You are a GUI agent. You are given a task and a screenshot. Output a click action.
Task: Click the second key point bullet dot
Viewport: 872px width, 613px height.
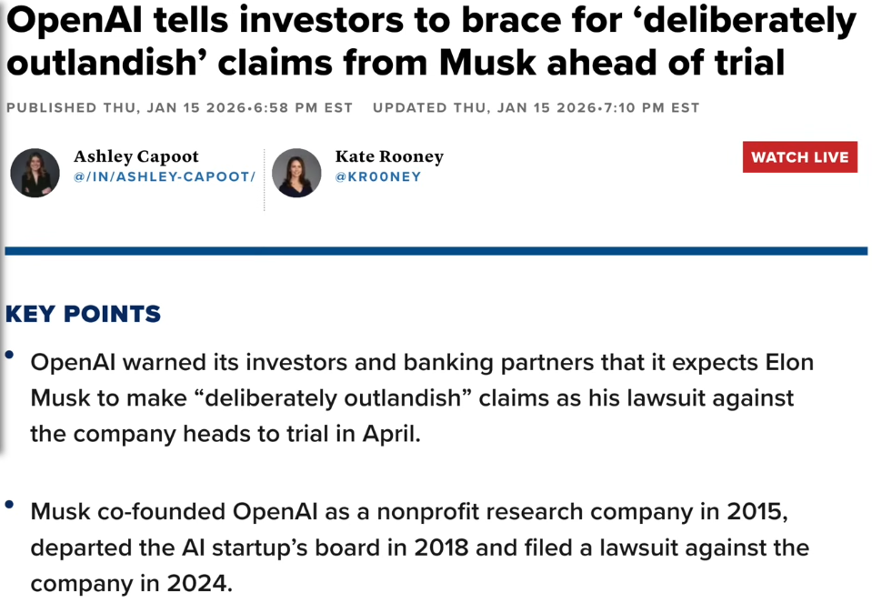[x=9, y=504]
